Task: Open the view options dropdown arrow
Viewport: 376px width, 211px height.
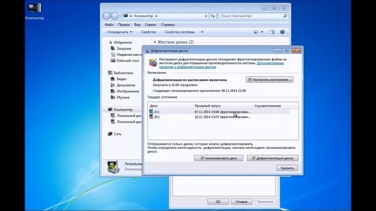Action: [262, 32]
